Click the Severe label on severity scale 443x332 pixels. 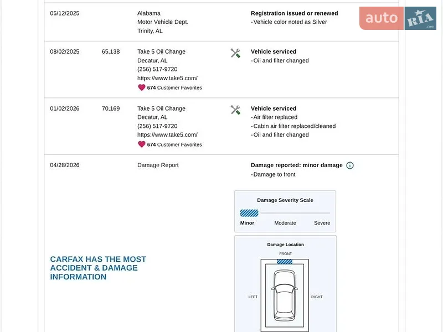click(x=322, y=223)
